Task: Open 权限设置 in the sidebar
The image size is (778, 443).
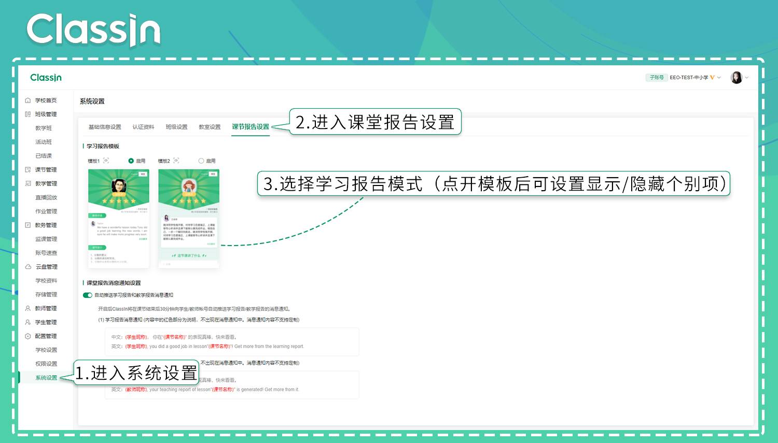Action: tap(46, 364)
